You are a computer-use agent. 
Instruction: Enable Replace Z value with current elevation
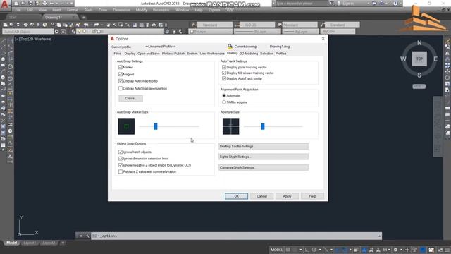pos(121,171)
